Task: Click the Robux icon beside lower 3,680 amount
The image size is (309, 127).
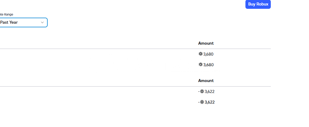Action: 200,64
